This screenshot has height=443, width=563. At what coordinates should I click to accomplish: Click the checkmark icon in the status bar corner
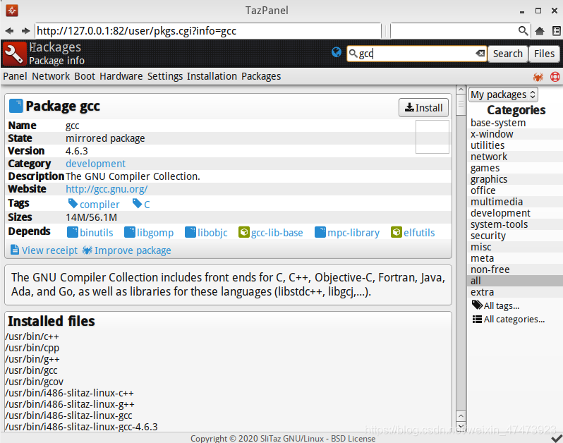tap(557, 438)
